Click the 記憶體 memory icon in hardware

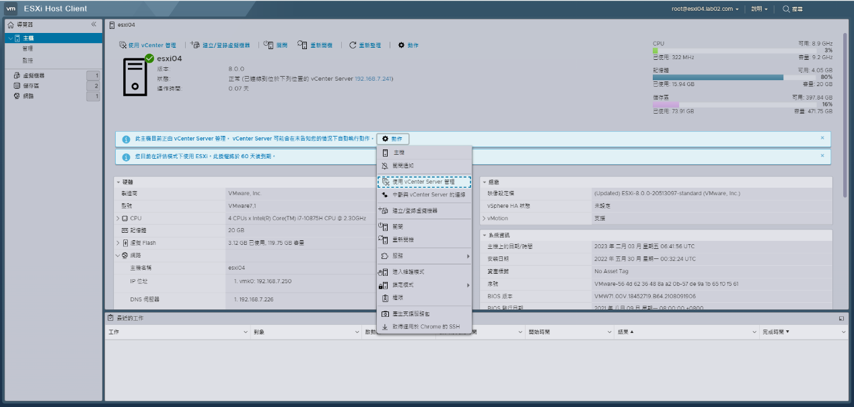point(124,231)
